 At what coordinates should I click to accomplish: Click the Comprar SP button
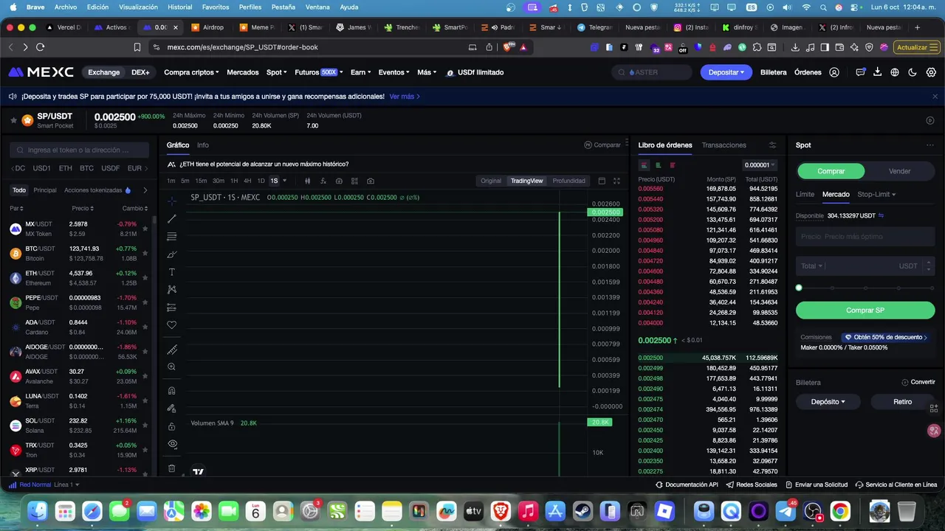865,310
